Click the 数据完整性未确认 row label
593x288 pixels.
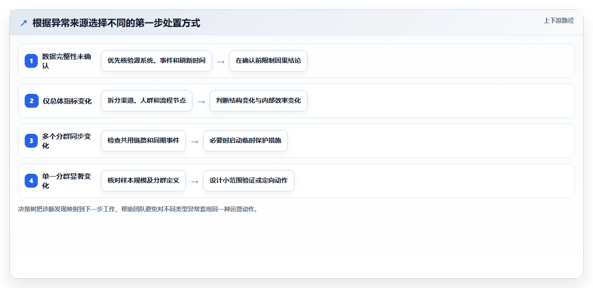67,61
